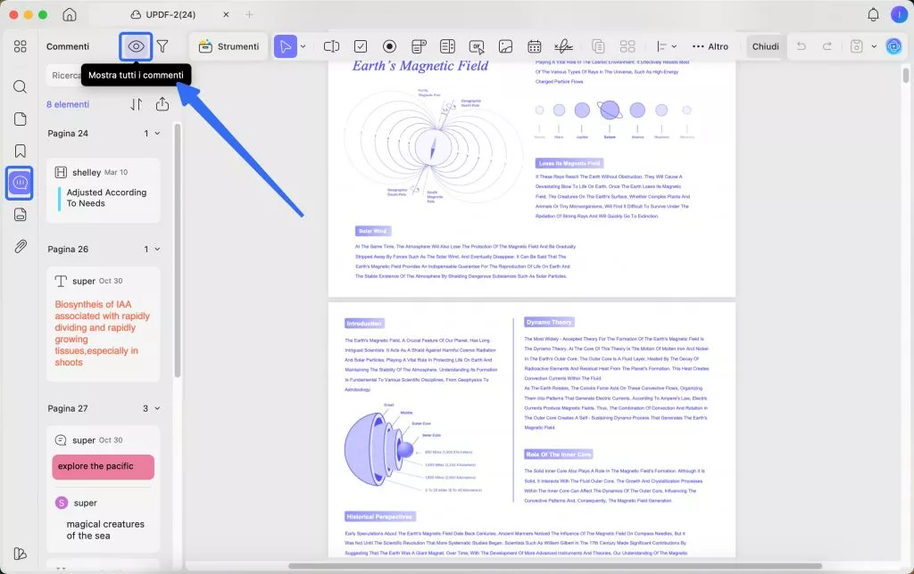Image resolution: width=914 pixels, height=574 pixels.
Task: Insert the OK stamp tool
Action: click(x=478, y=46)
